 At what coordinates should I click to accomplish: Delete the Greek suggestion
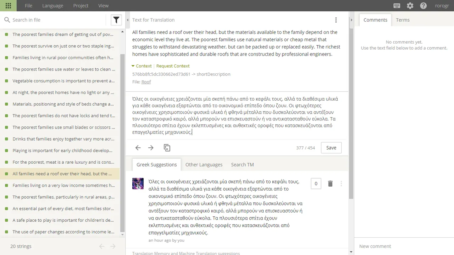330,183
